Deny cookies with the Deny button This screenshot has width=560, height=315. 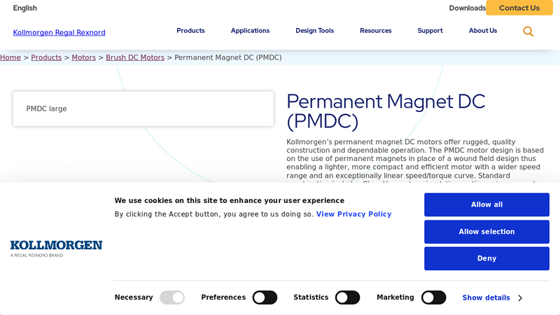pos(486,258)
